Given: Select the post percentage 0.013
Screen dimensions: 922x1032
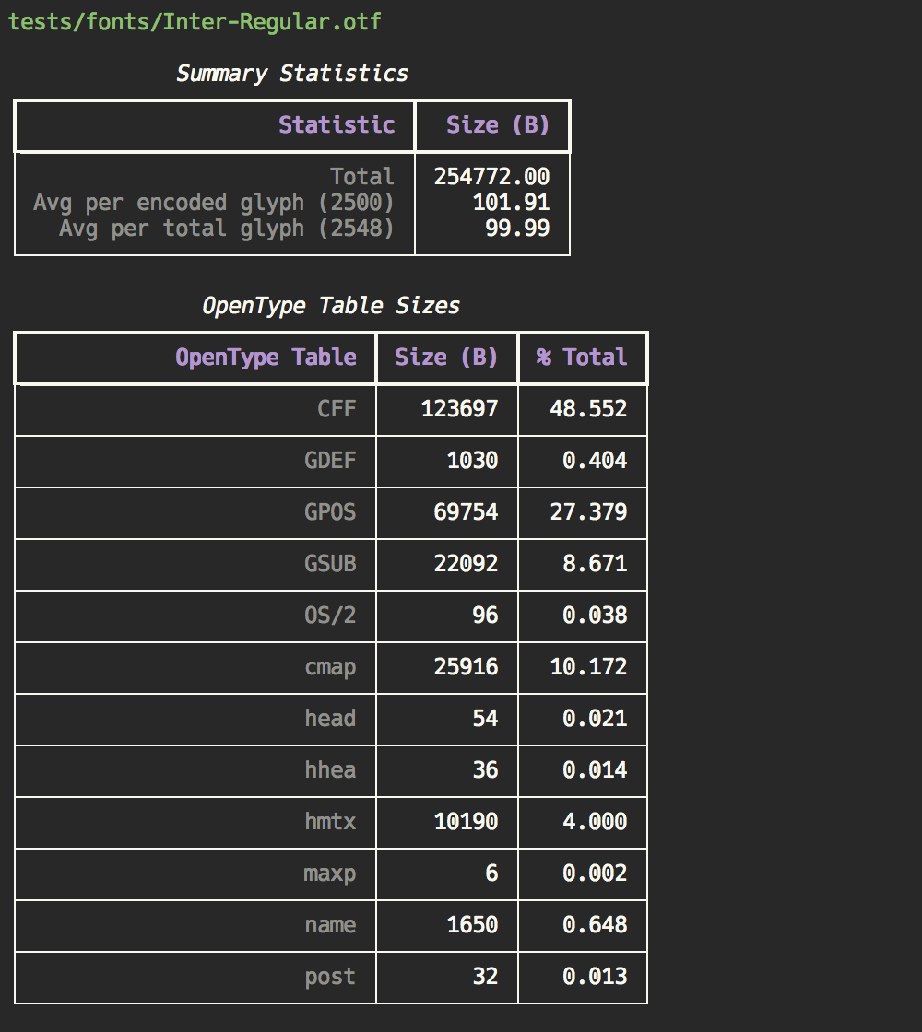Looking at the screenshot, I should (x=595, y=977).
